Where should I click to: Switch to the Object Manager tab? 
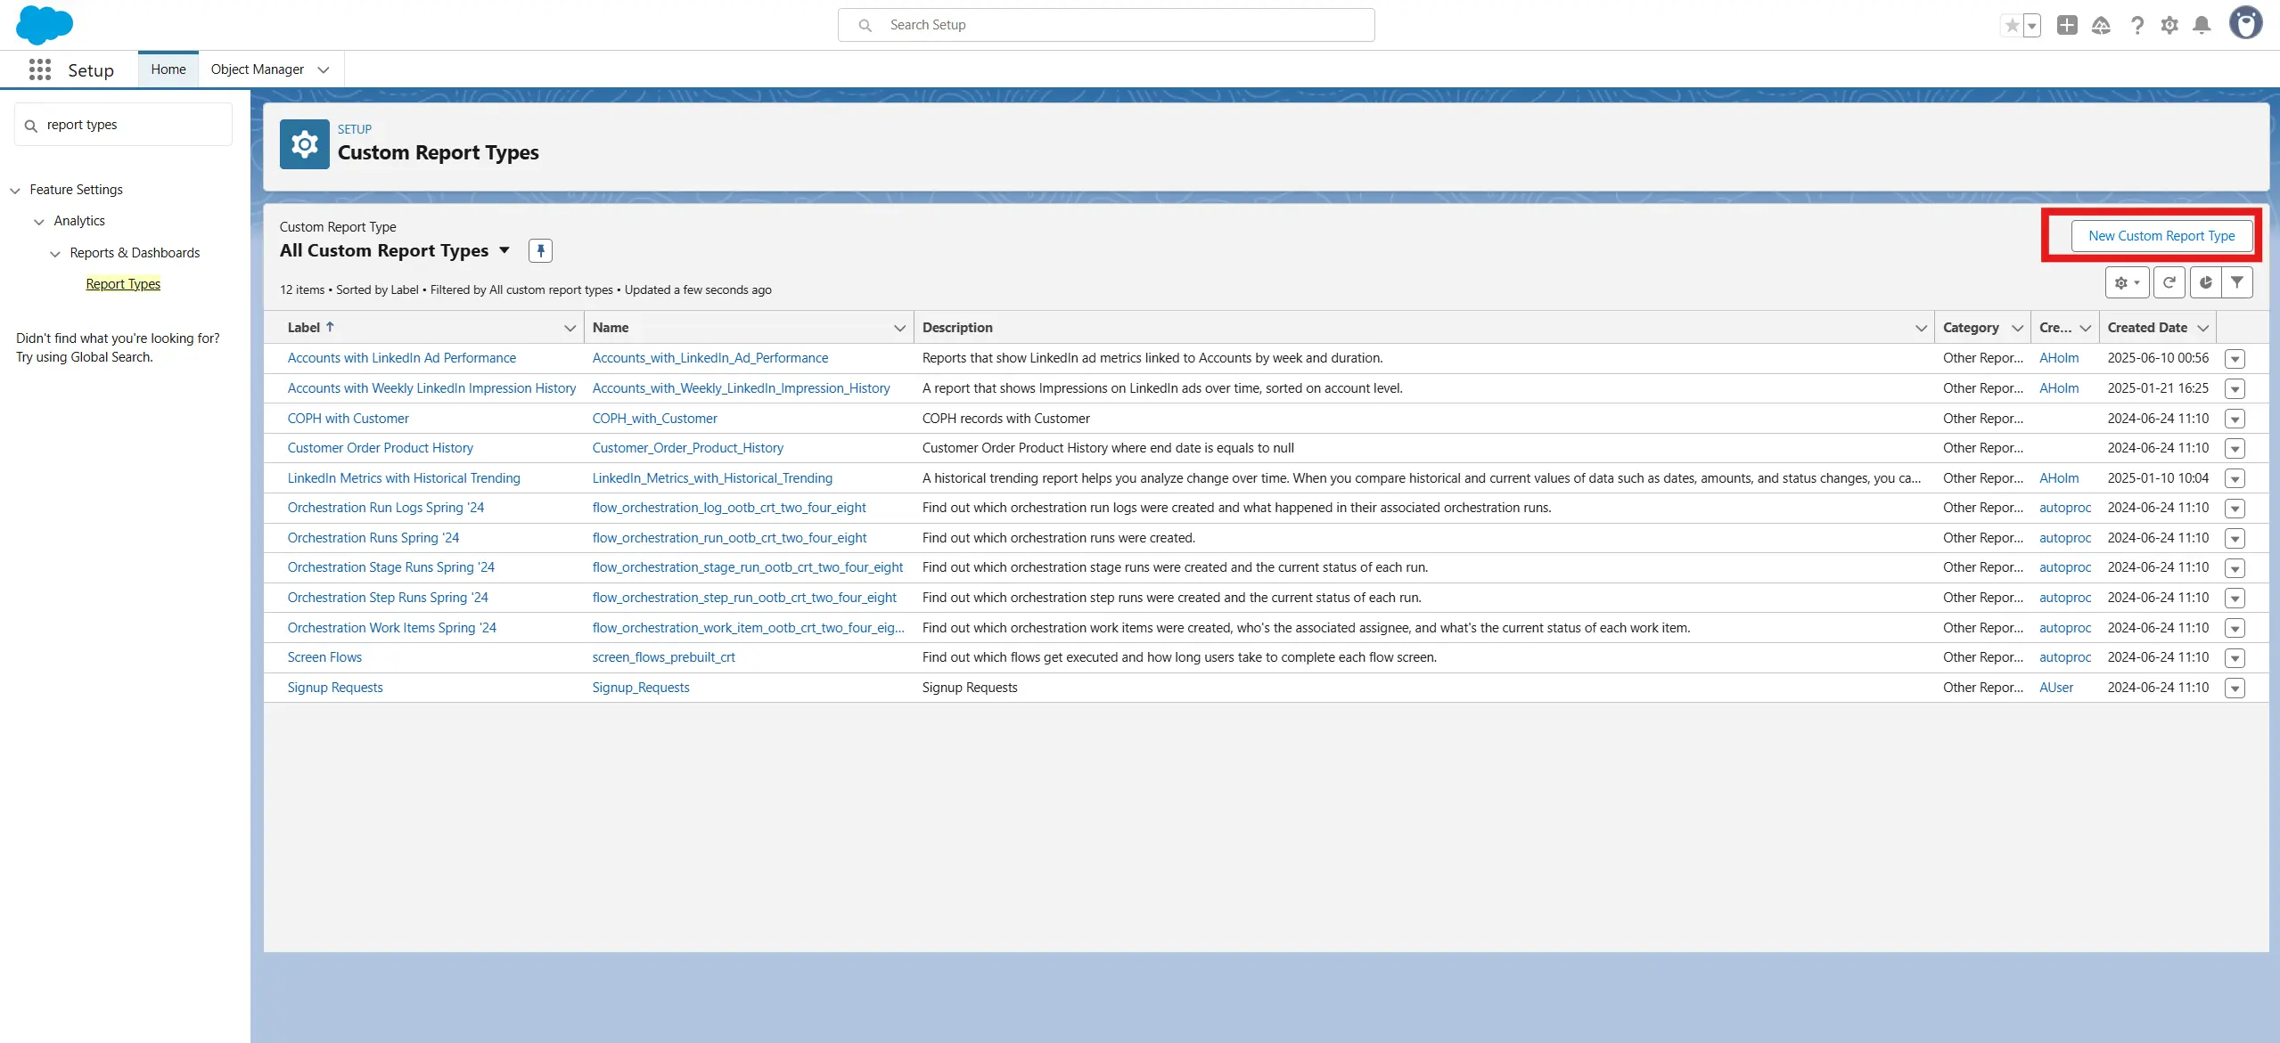point(257,69)
